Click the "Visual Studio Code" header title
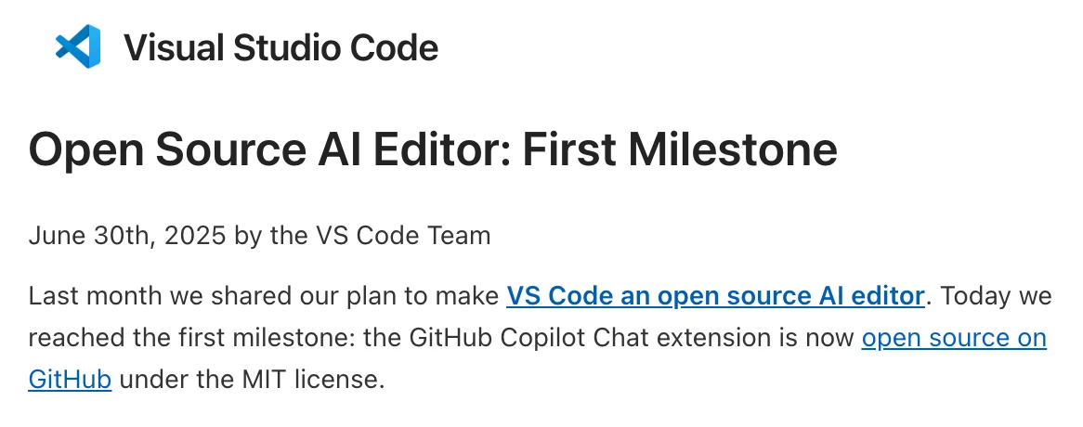 click(281, 47)
